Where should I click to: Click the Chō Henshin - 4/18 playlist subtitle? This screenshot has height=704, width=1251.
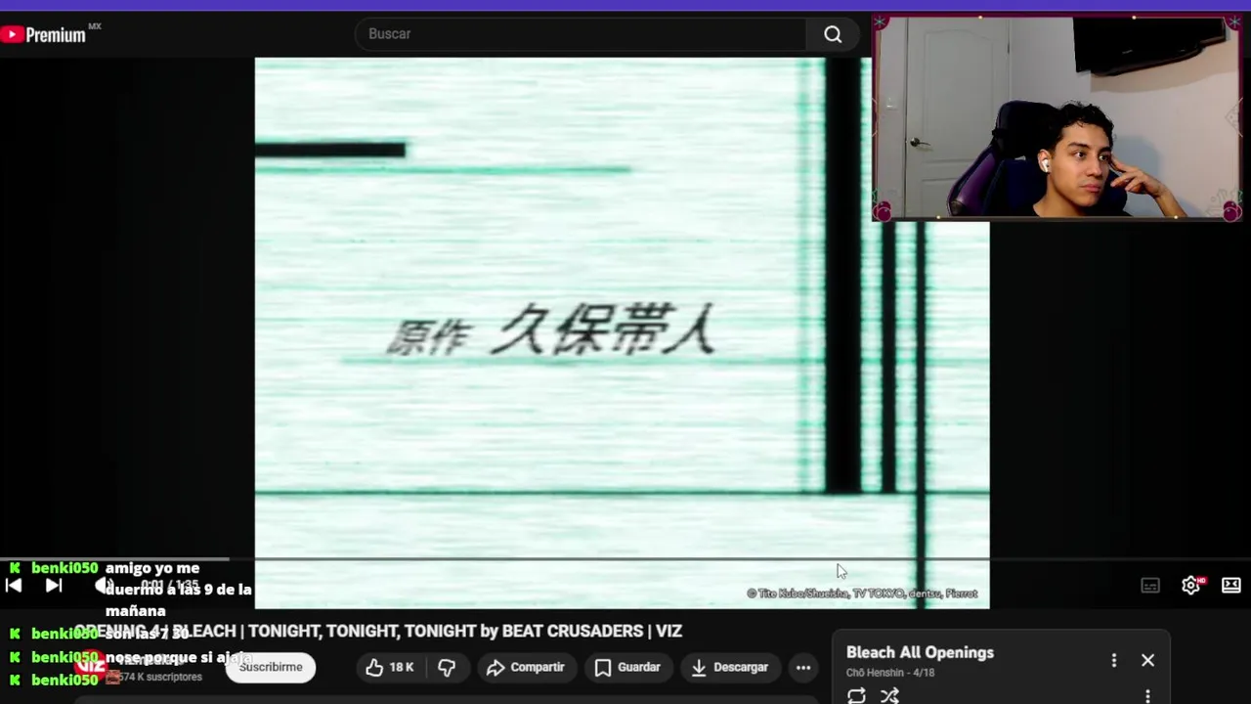890,673
